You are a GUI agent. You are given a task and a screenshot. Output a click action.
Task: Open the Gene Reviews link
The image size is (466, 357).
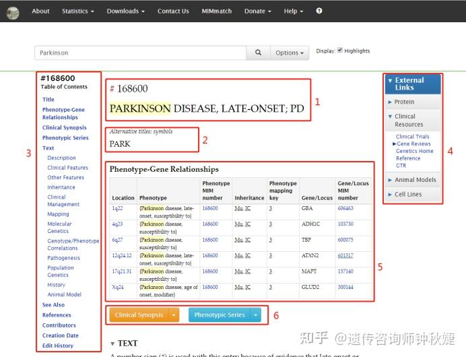click(413, 144)
